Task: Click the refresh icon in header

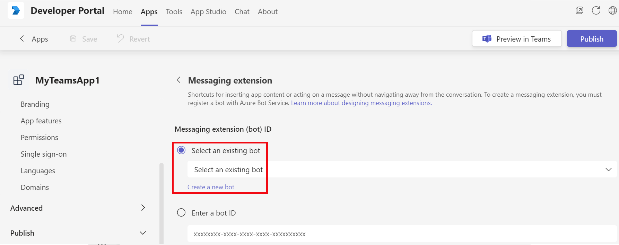Action: 596,10
